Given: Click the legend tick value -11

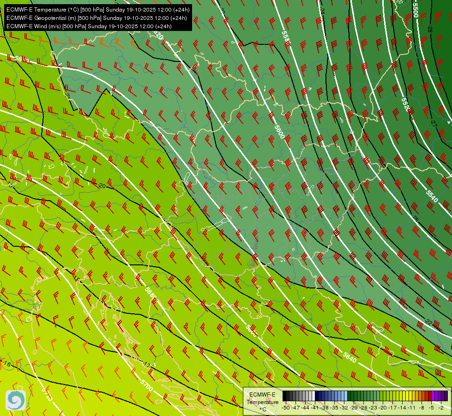Looking at the screenshot, I should 411,408.
